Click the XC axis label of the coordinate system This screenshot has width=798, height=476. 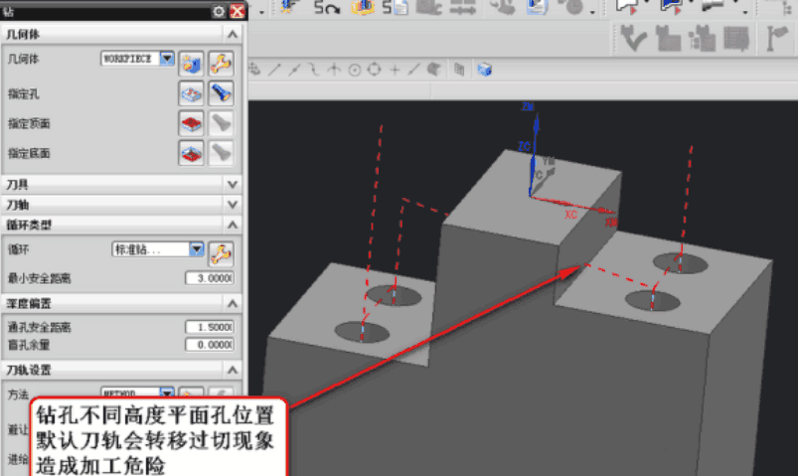[x=571, y=215]
